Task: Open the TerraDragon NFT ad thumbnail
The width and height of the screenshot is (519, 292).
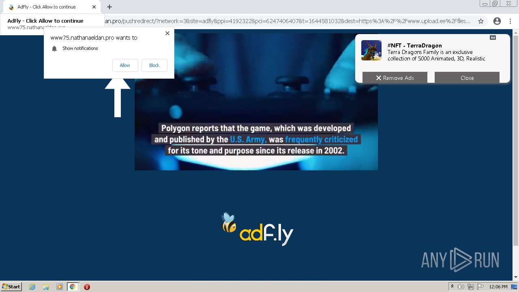Action: click(371, 50)
